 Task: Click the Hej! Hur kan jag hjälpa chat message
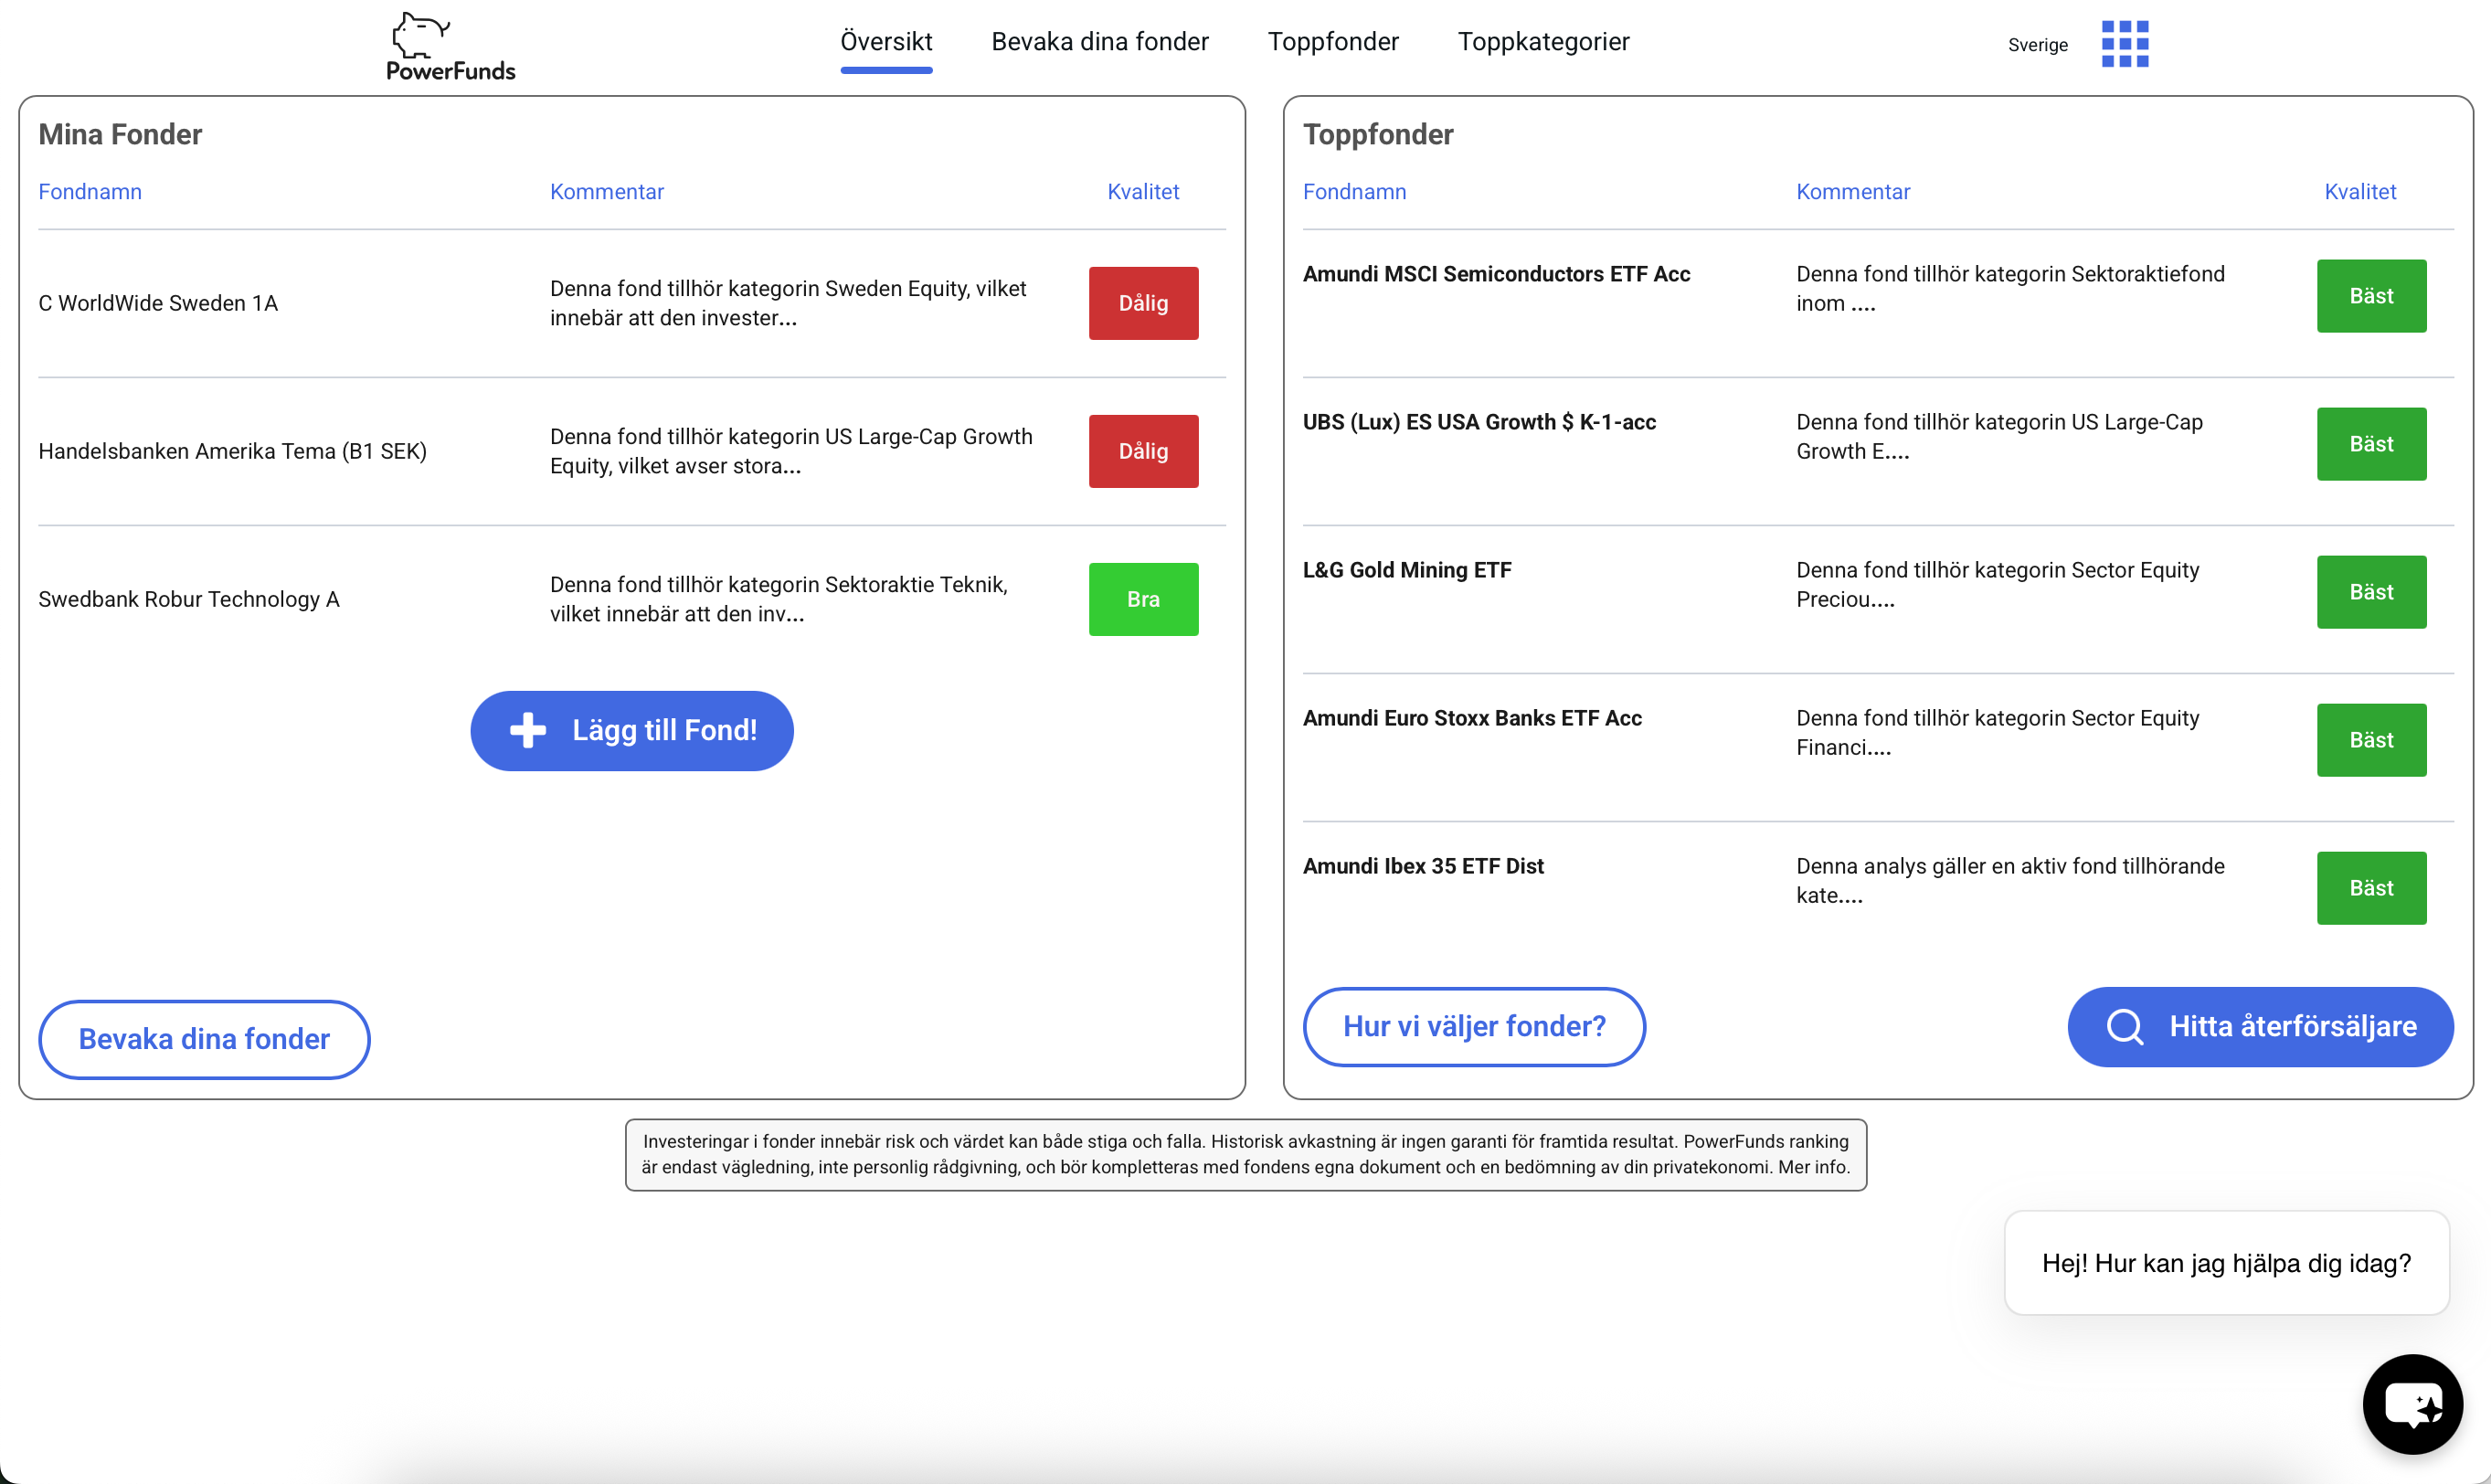point(2225,1263)
